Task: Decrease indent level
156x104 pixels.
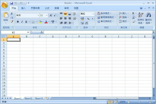Action: tap(61, 23)
